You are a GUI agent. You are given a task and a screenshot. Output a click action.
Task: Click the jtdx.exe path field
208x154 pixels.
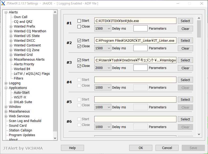pyautogui.click(x=135, y=21)
